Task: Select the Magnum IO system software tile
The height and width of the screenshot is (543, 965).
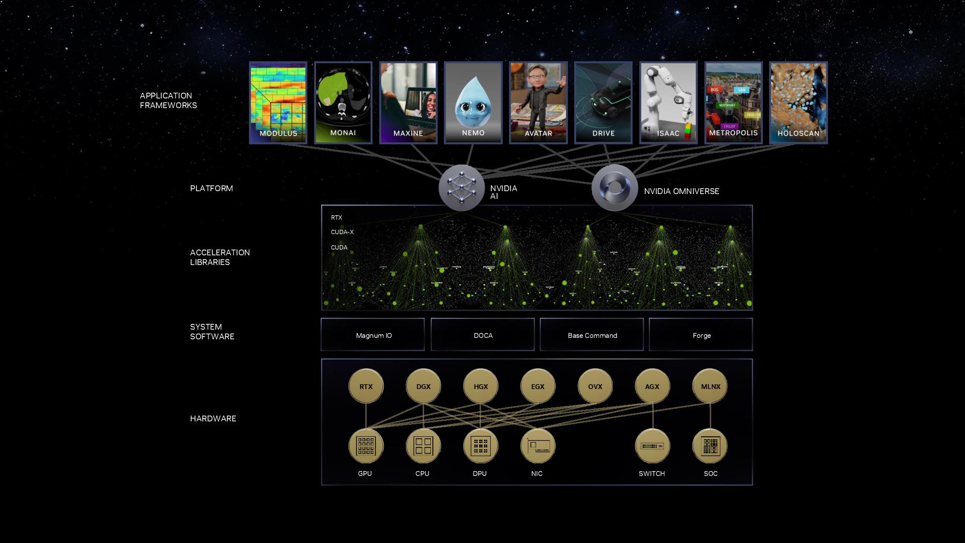Action: coord(374,335)
